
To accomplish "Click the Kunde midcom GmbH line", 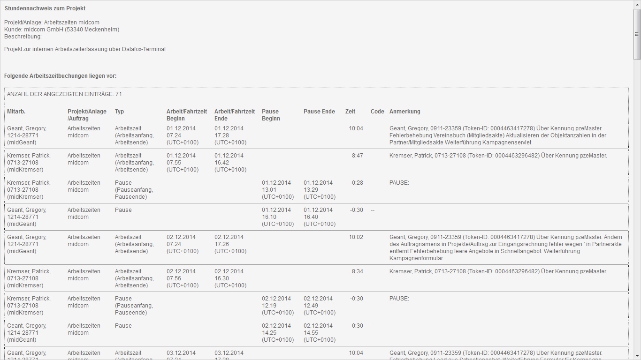I will pyautogui.click(x=61, y=30).
